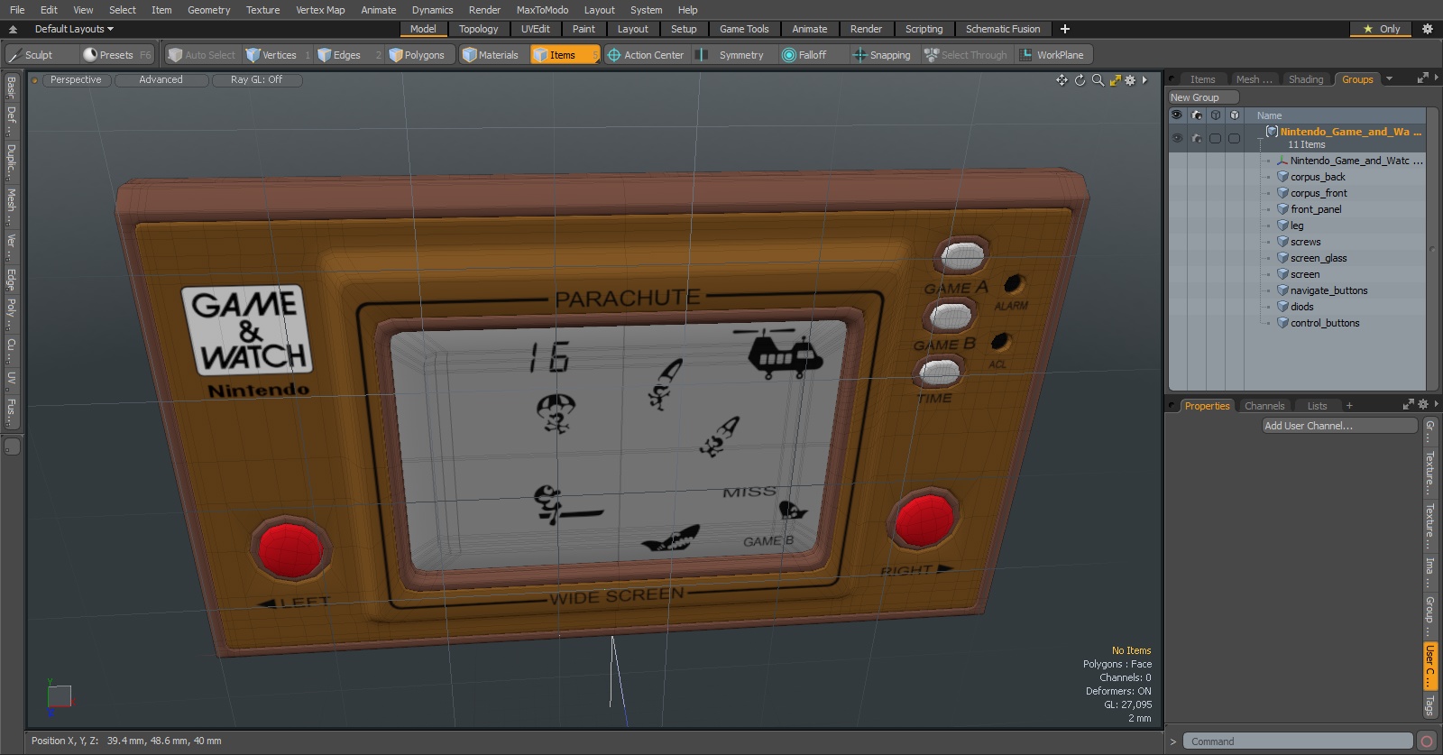Select the control_buttons mesh item
The height and width of the screenshot is (755, 1443).
(1324, 323)
